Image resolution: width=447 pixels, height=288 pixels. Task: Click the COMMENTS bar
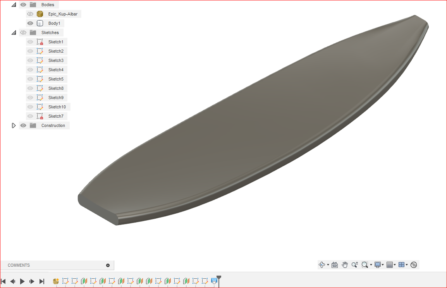point(18,265)
